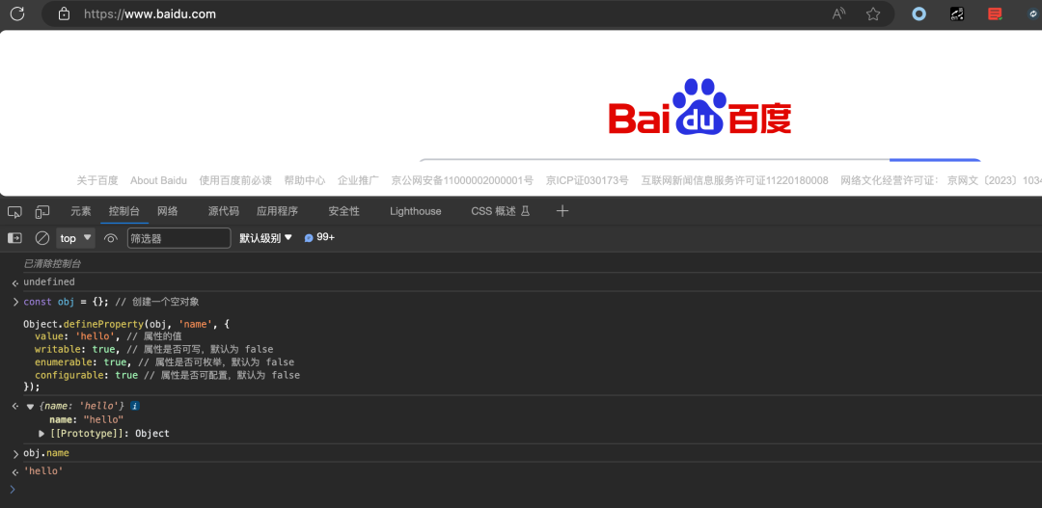This screenshot has width=1042, height=508.
Task: Click the enumerable: true code line
Action: [164, 361]
